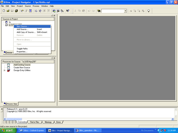This screenshot has width=178, height=133.
Task: Click the Undo arrow icon
Action: click(x=89, y=11)
